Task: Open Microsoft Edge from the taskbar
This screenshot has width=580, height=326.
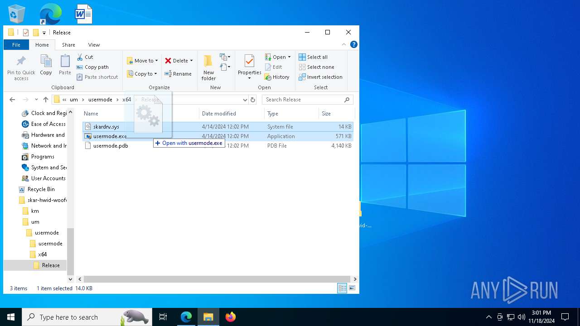Action: 186,317
